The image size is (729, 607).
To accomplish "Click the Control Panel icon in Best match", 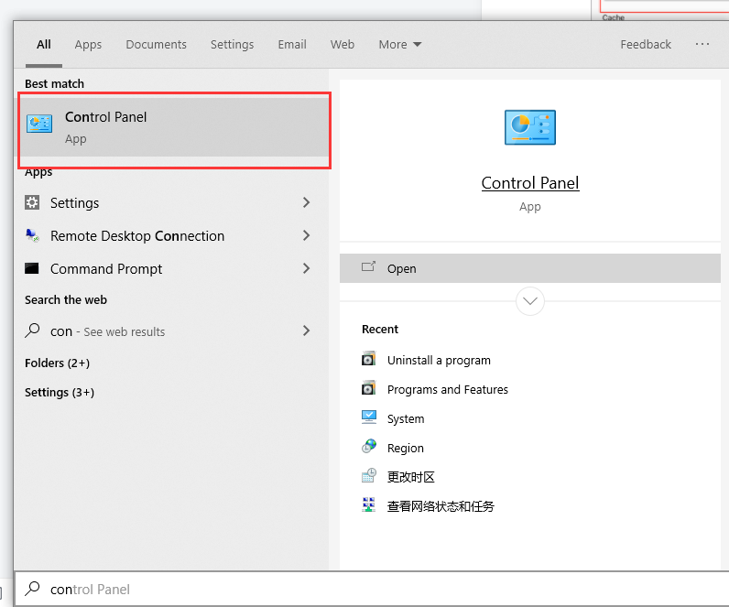I will click(x=39, y=124).
